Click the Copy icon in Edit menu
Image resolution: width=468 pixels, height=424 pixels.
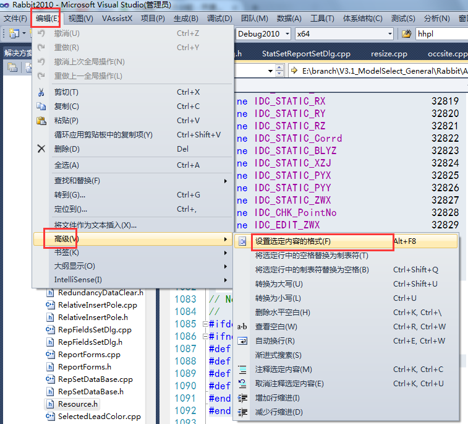41,106
